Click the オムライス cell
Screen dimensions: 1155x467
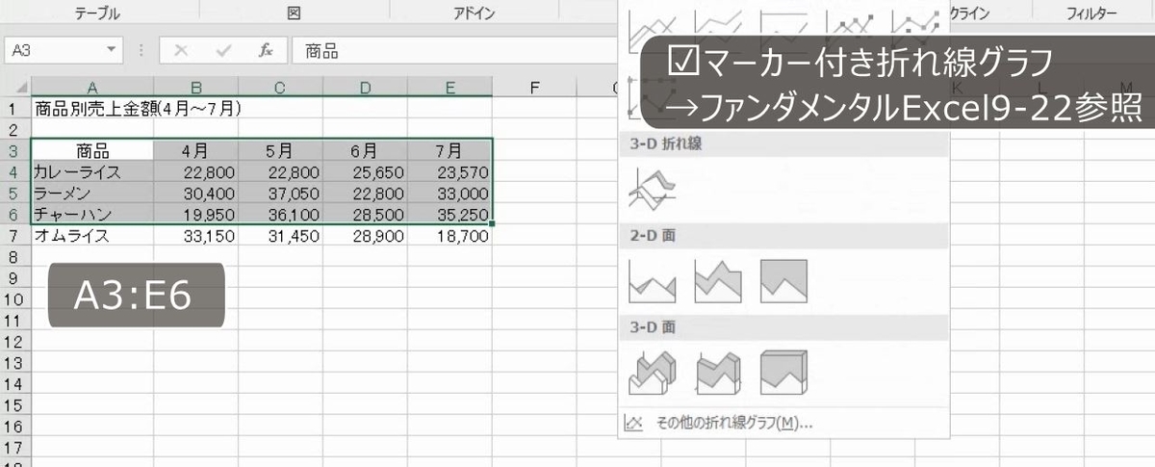(x=92, y=235)
